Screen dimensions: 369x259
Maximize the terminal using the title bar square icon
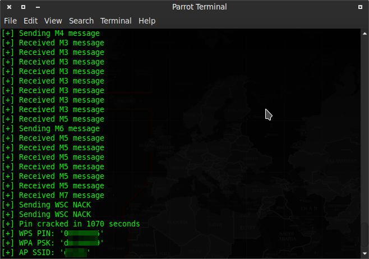23,7
